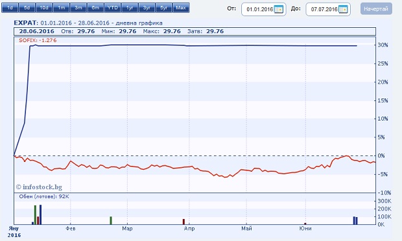Click the green volume bar before Мар

pyautogui.click(x=111, y=220)
